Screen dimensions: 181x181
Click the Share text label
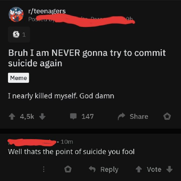(x=139, y=116)
